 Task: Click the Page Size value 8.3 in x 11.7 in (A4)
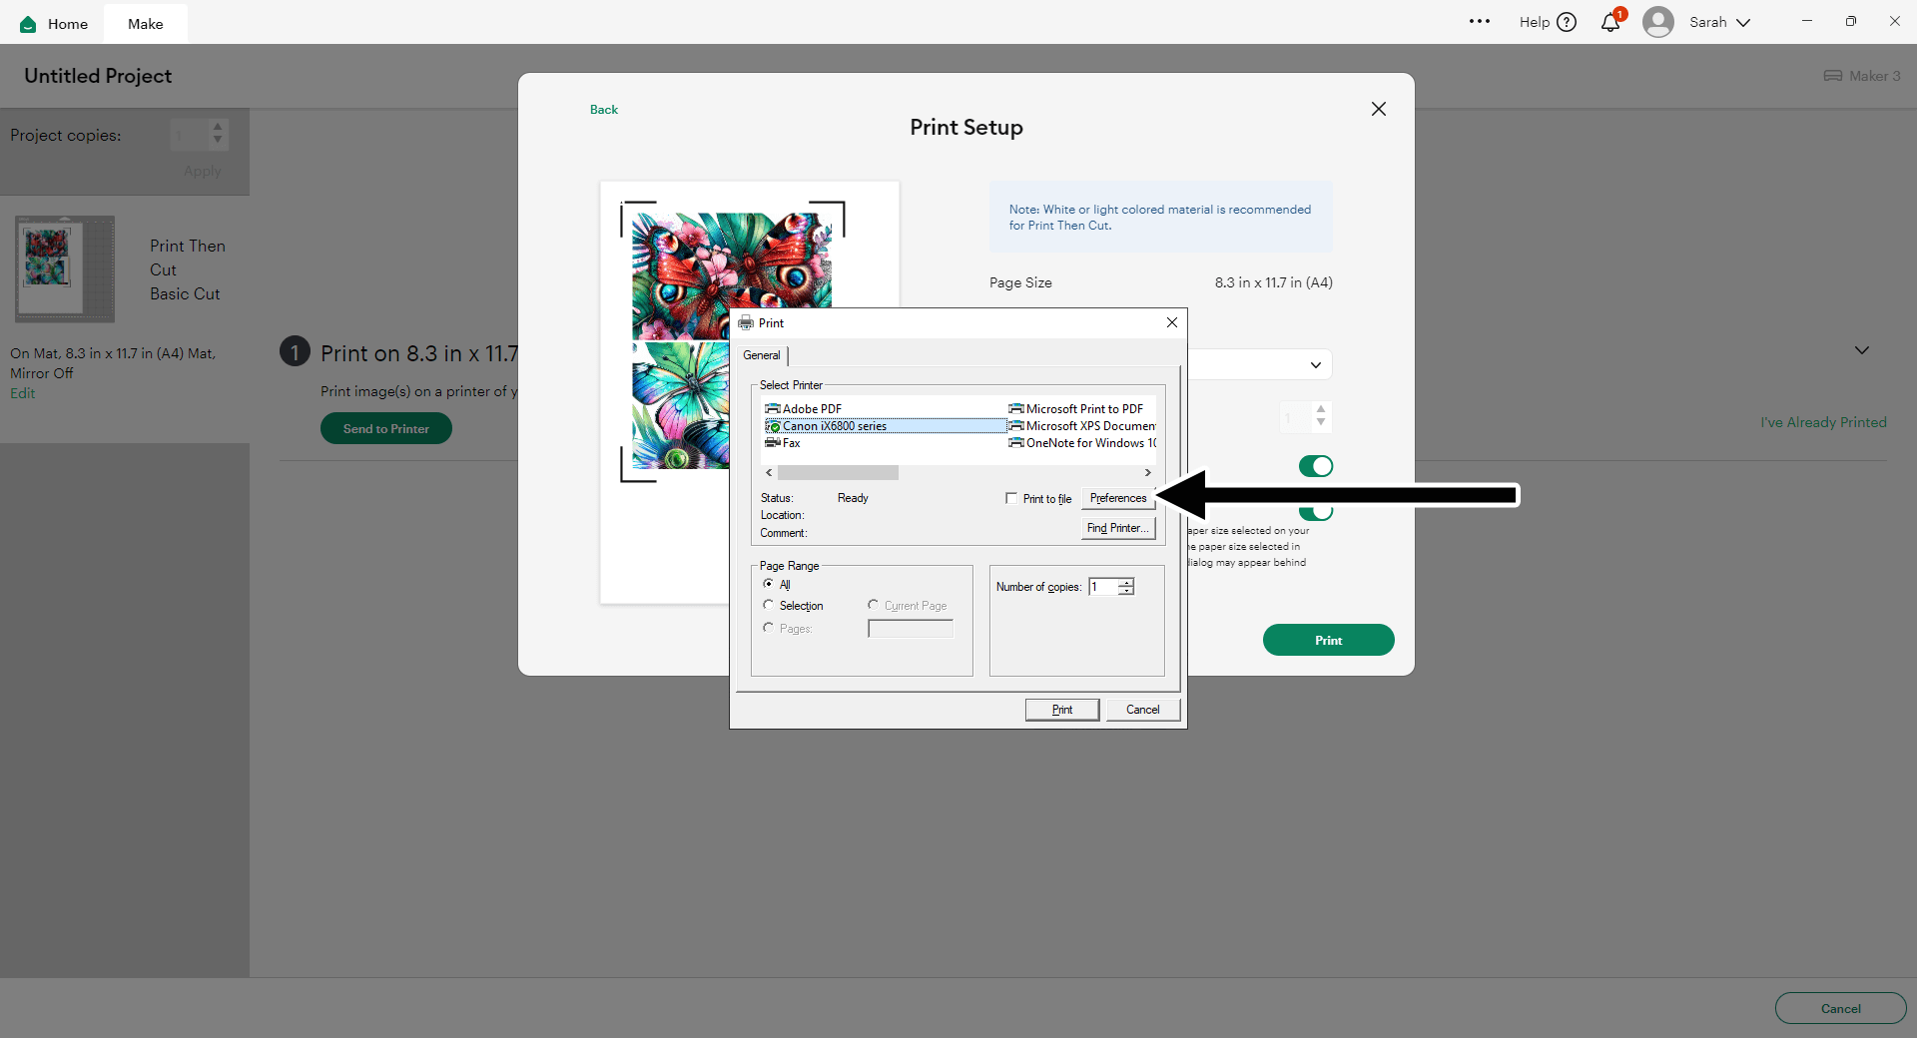coord(1274,282)
